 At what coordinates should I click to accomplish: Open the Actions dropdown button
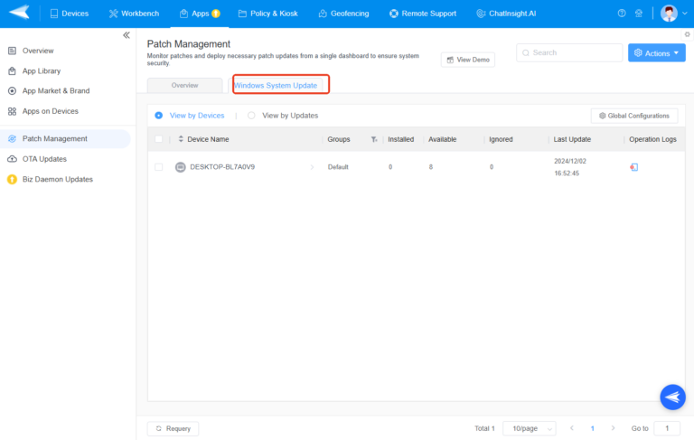(x=656, y=53)
